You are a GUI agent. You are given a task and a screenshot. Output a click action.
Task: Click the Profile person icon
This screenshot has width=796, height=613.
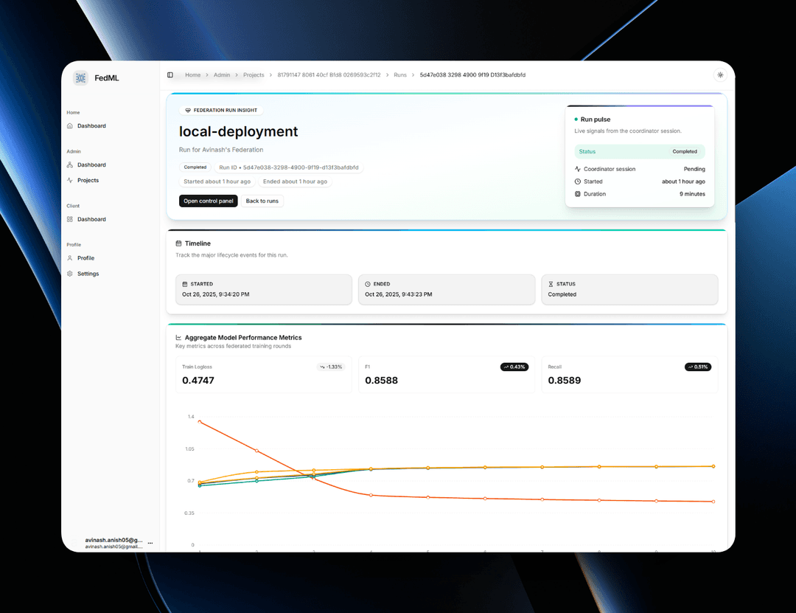69,258
